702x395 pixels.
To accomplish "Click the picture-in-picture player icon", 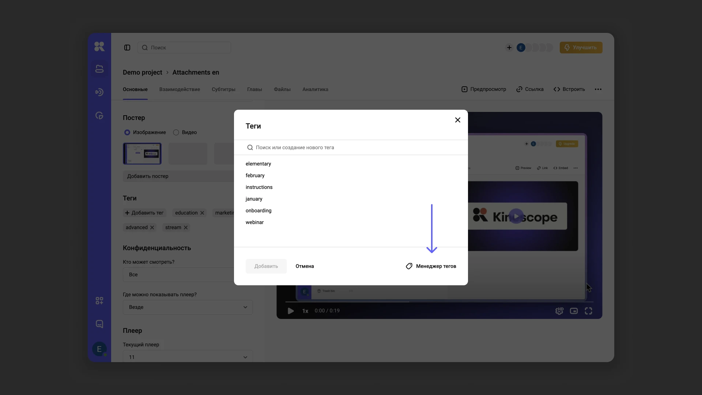I will [x=574, y=311].
